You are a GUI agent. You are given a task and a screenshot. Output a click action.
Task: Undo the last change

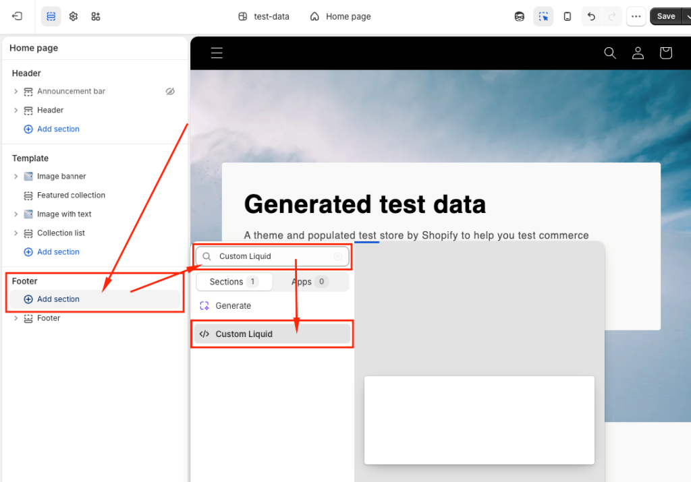(x=591, y=16)
